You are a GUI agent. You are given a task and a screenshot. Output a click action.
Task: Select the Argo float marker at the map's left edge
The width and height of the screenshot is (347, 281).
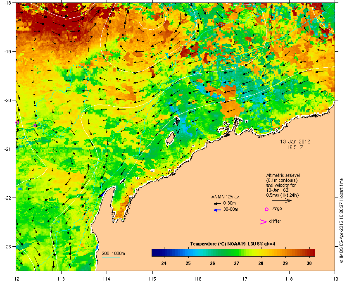pyautogui.click(x=17, y=122)
